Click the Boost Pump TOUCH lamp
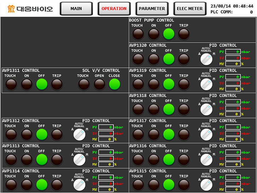 [138, 34]
